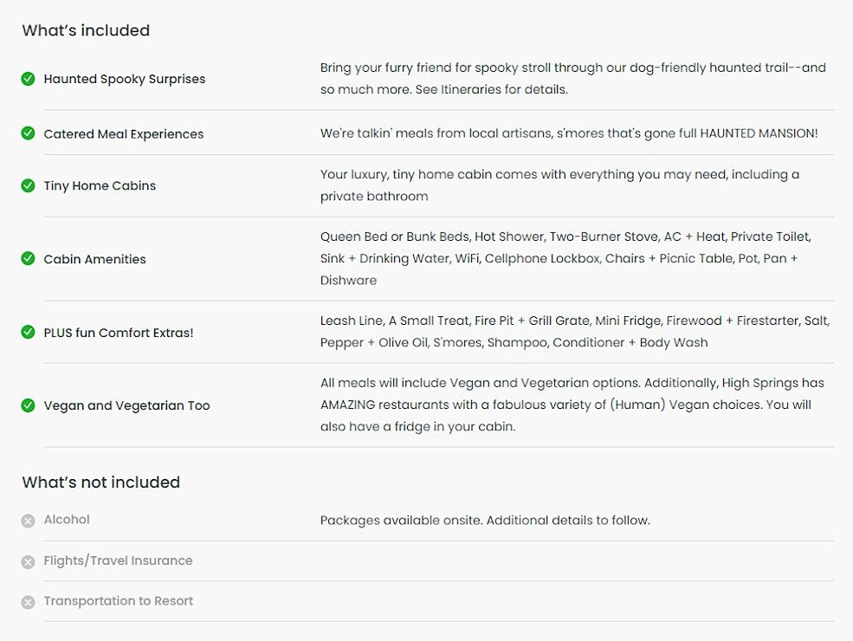Click the Transportation to Resort text
This screenshot has width=853, height=641.
(119, 601)
